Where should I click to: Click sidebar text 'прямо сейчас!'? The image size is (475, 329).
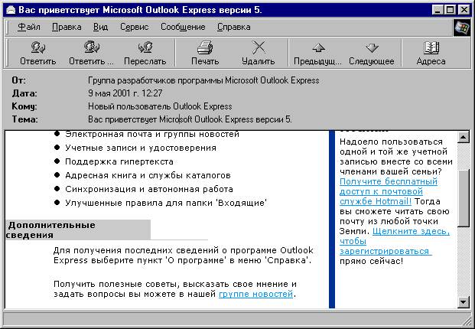(372, 261)
